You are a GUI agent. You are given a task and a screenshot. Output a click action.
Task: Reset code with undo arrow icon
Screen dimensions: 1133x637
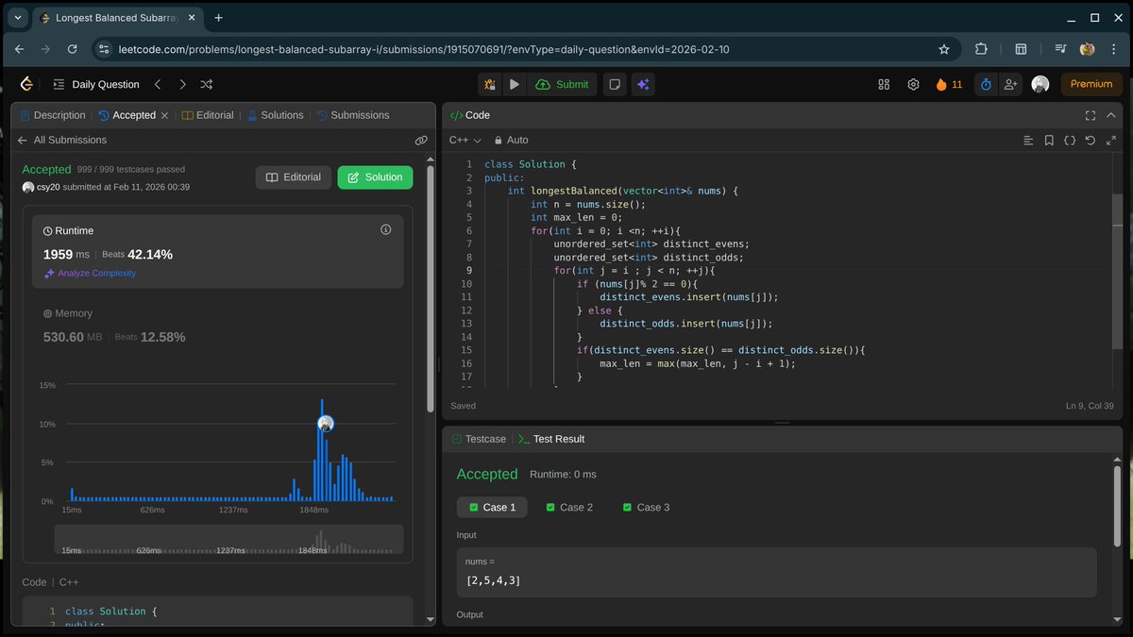1091,140
